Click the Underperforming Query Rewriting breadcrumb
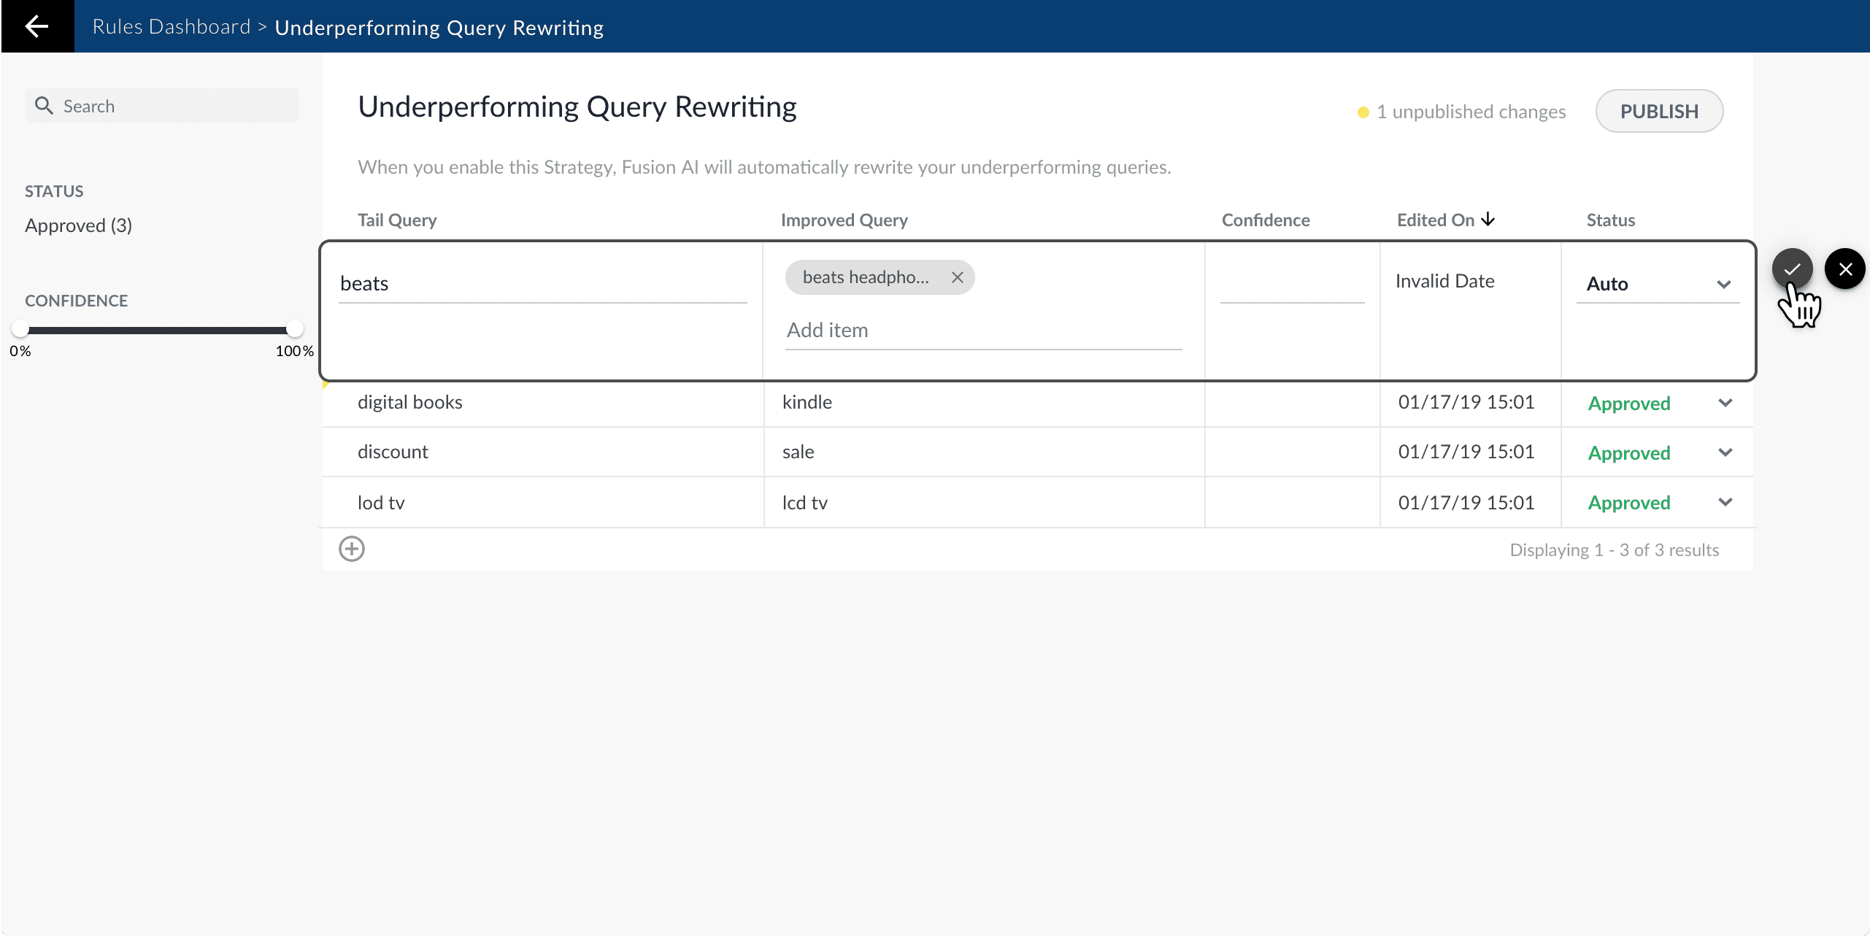The image size is (1870, 937). coord(439,26)
